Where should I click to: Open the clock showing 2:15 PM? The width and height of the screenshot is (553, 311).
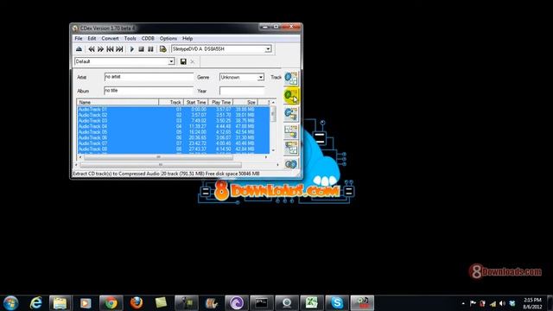532,303
